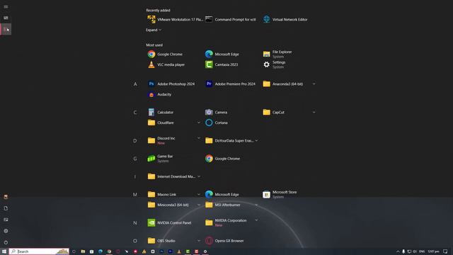Jump using the letter C header
The width and height of the screenshot is (453, 255).
tap(135, 113)
